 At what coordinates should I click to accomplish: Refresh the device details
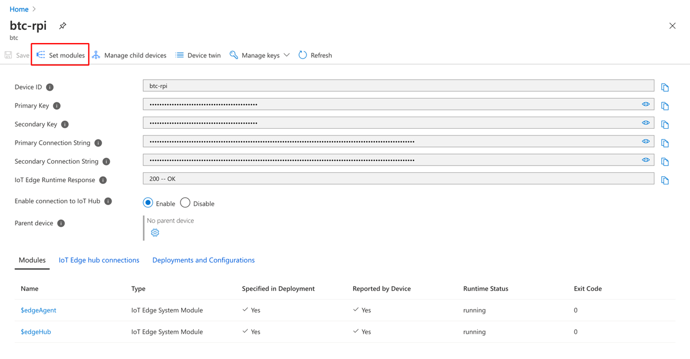(x=315, y=55)
